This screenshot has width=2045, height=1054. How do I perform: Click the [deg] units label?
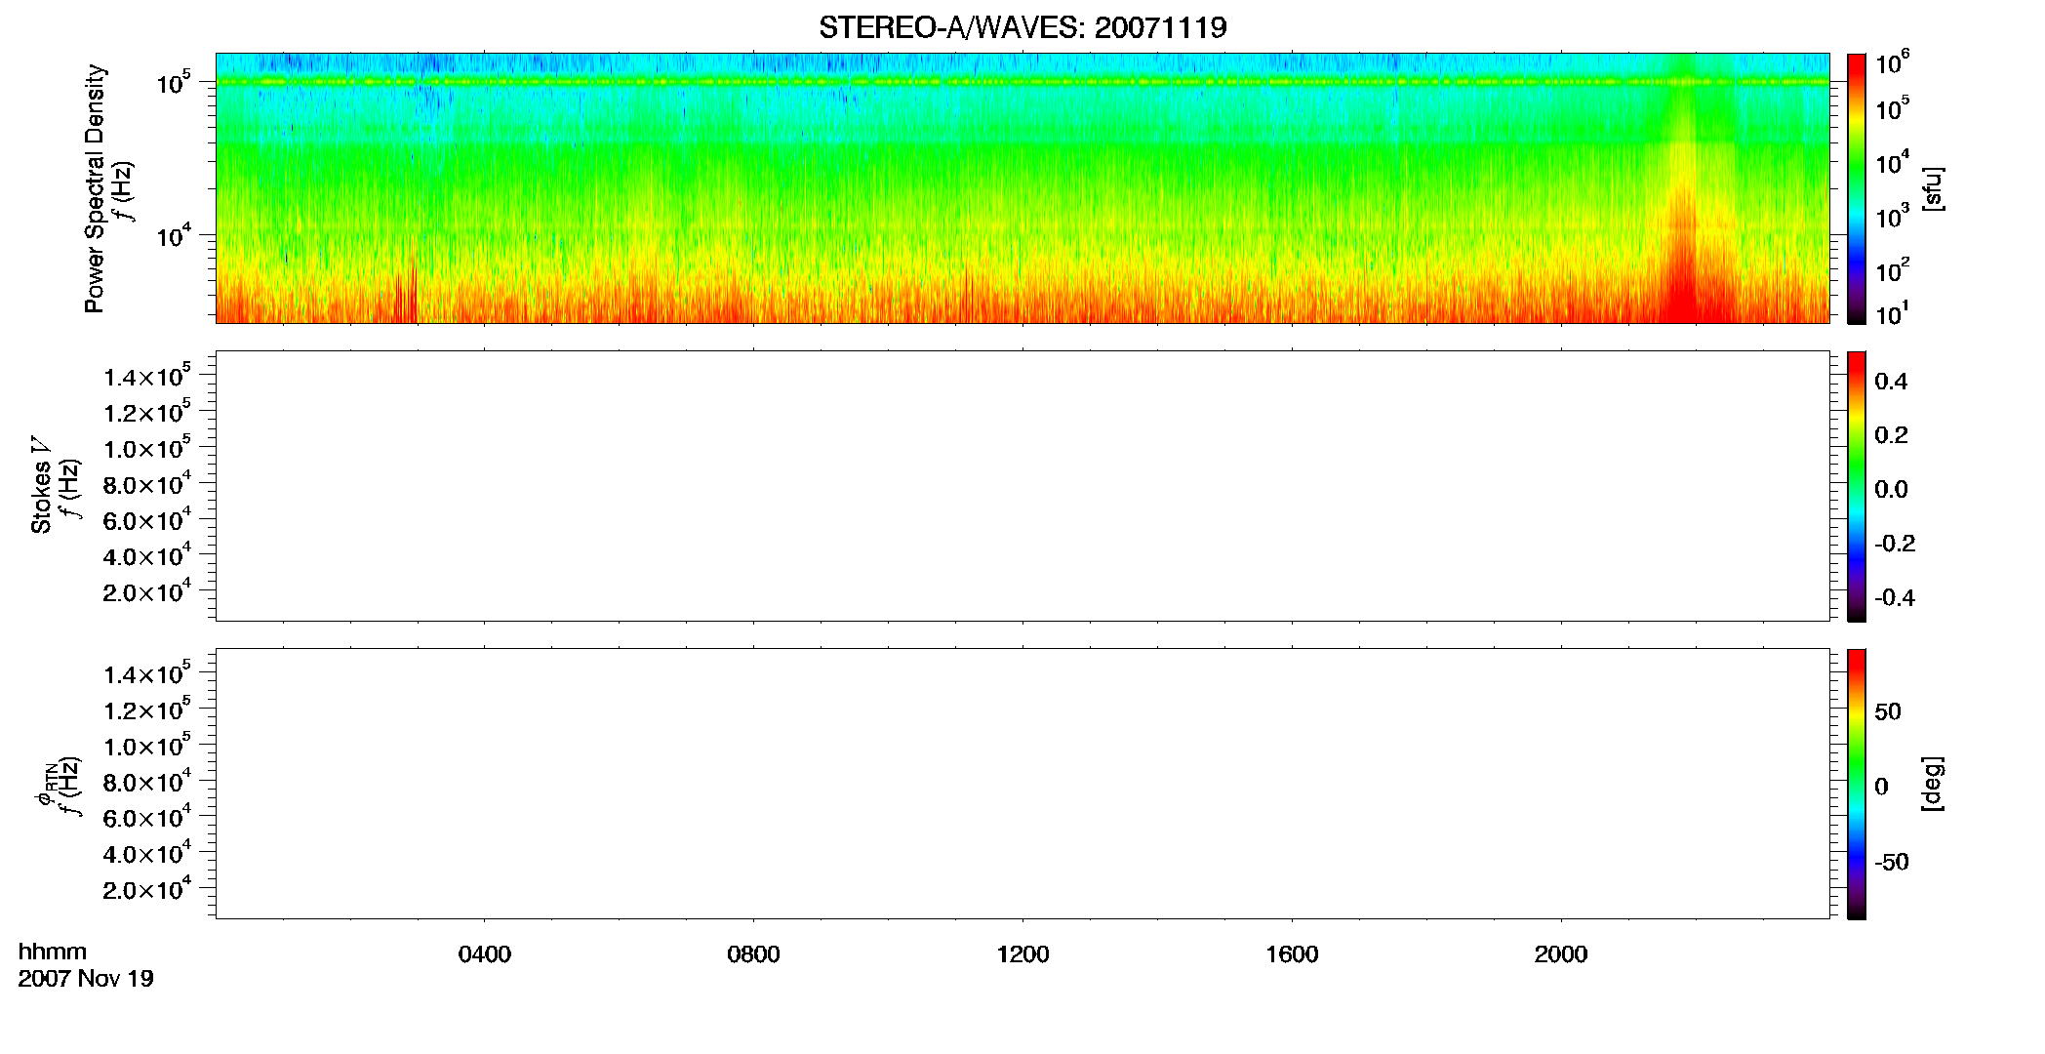pos(1933,784)
